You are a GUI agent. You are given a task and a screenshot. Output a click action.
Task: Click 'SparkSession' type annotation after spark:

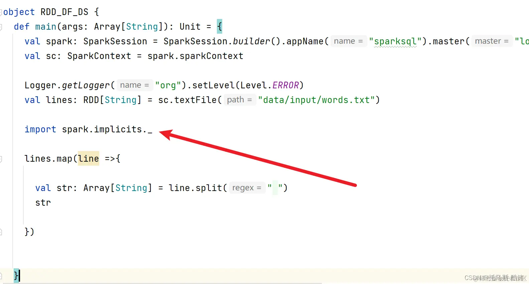click(115, 41)
